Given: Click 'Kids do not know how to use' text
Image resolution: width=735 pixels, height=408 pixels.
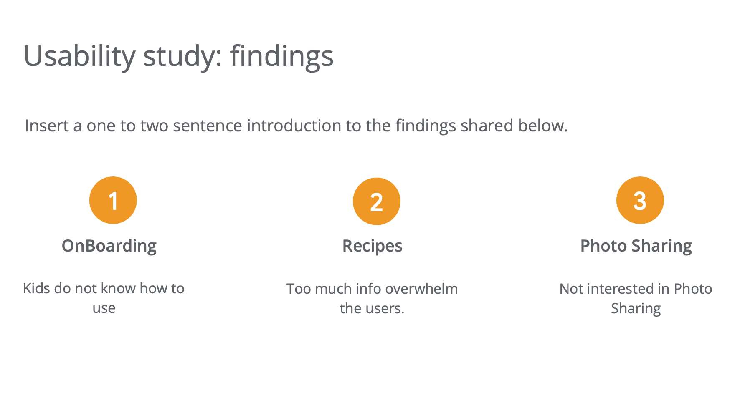Looking at the screenshot, I should [x=104, y=298].
